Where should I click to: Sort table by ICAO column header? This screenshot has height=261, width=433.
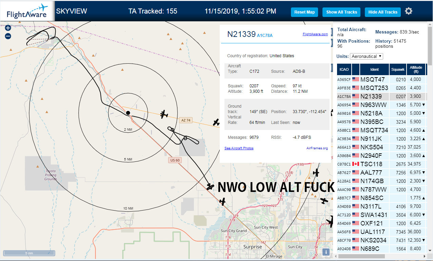pos(344,69)
